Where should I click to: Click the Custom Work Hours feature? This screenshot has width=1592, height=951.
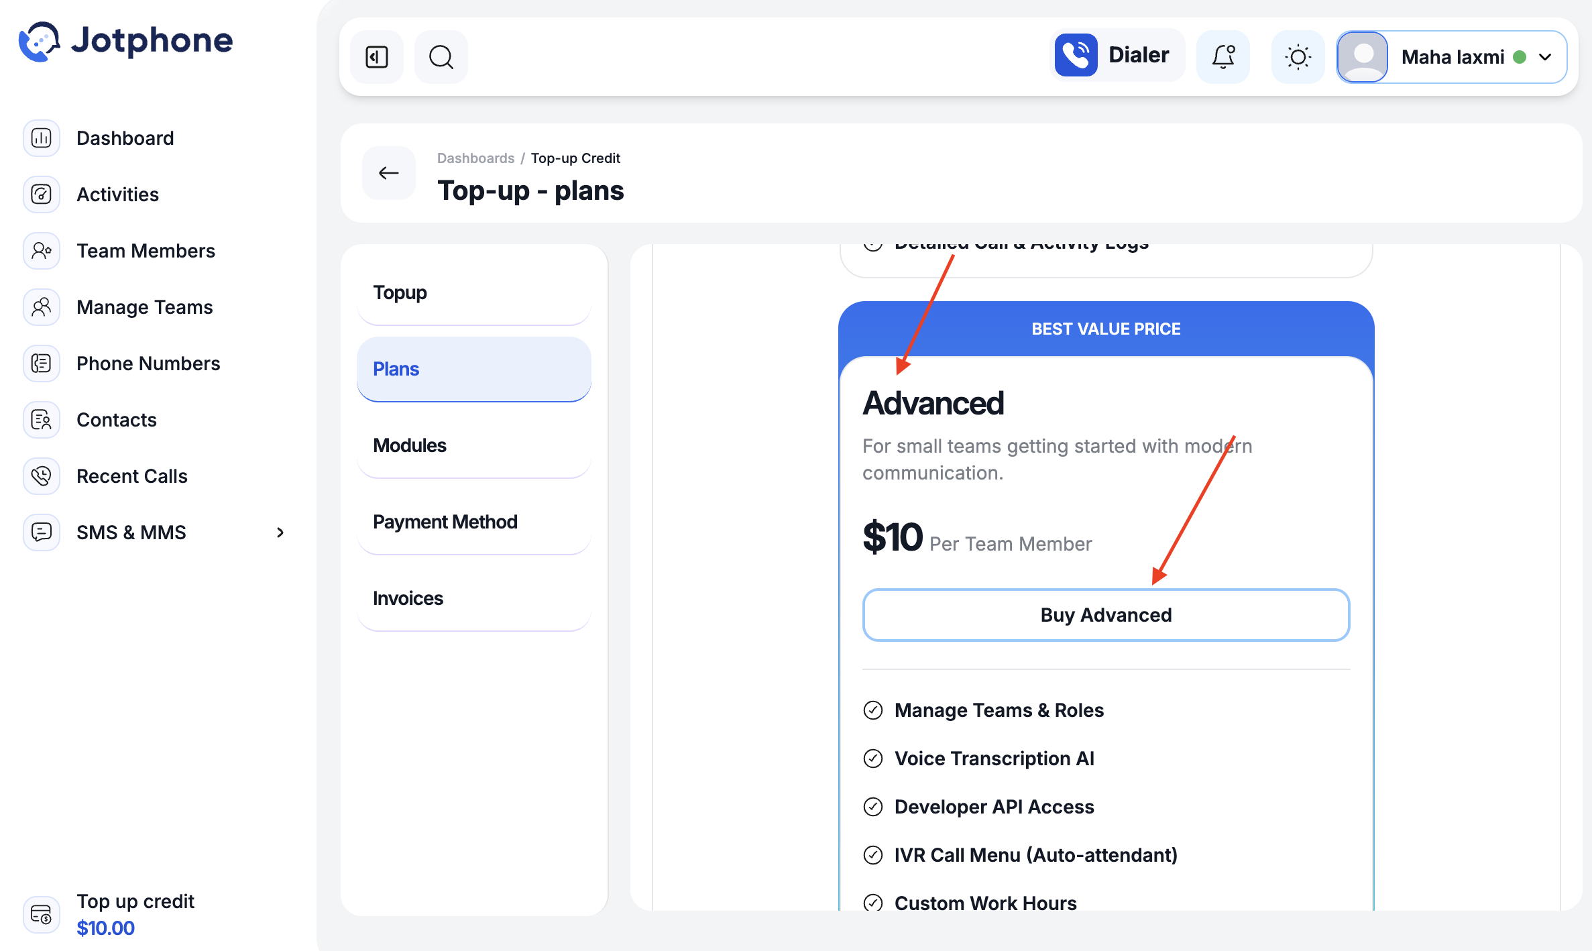point(986,903)
